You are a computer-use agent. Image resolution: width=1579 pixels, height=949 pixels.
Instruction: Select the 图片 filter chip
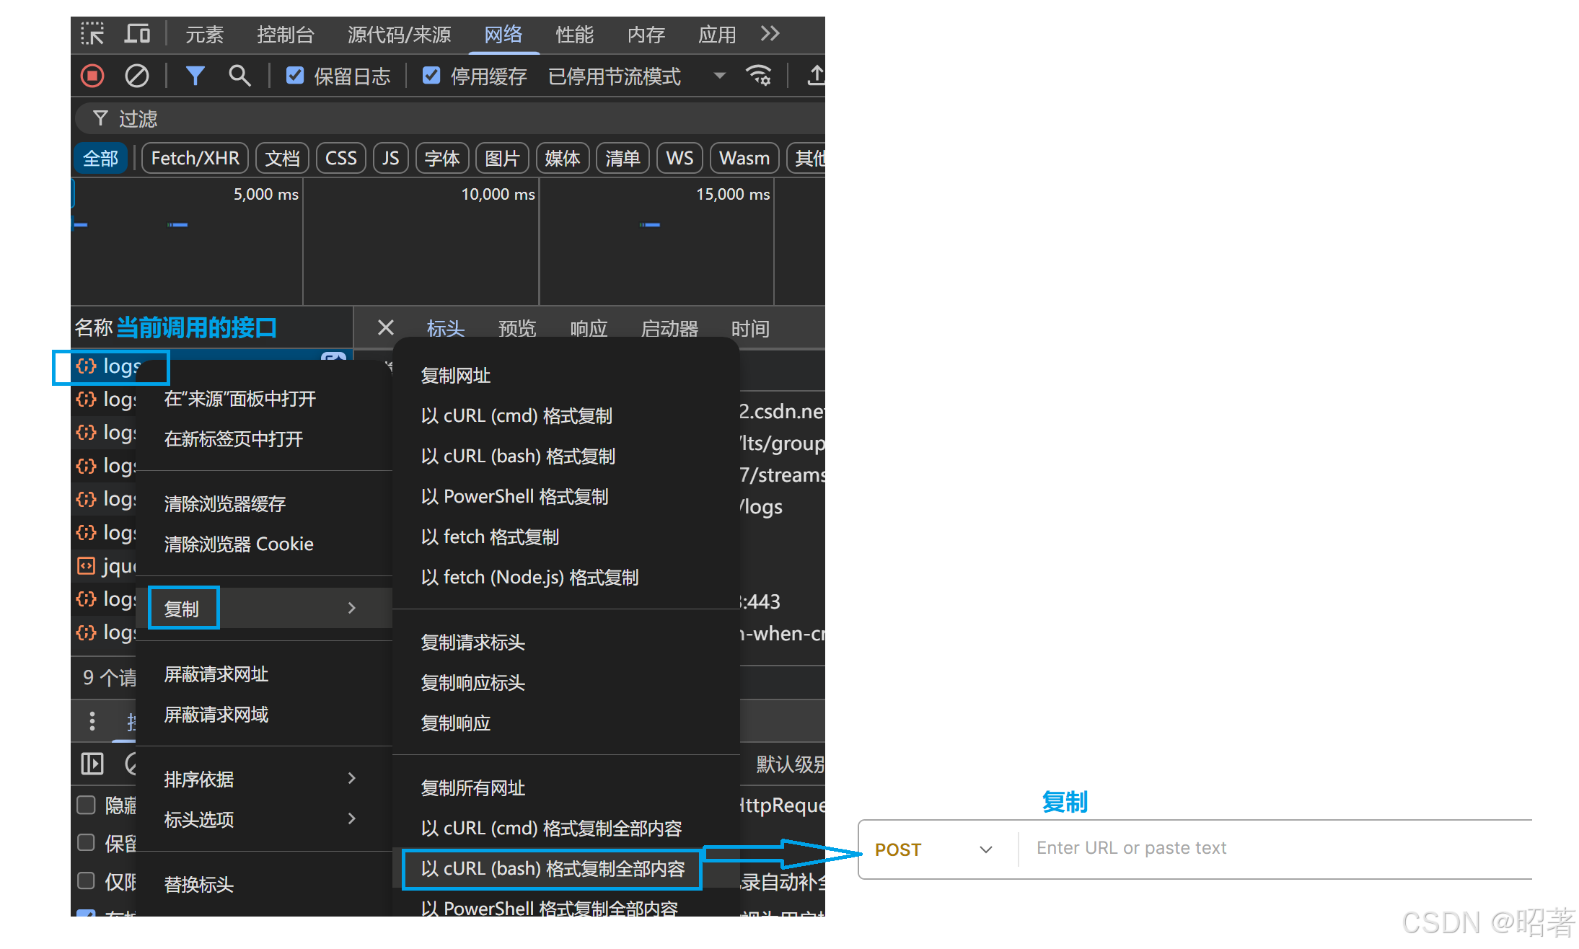502,158
